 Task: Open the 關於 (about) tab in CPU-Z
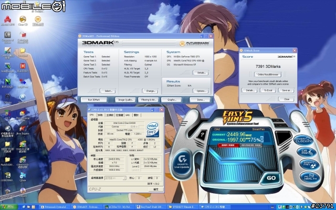pyautogui.click(x=136, y=115)
